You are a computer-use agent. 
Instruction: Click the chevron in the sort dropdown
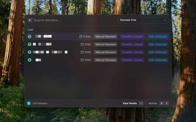pyautogui.click(x=165, y=20)
